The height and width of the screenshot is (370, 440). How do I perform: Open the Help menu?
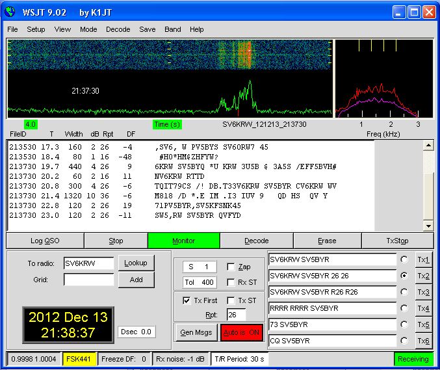(x=196, y=29)
